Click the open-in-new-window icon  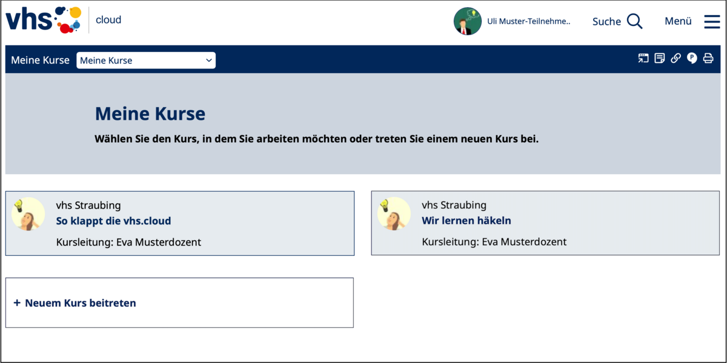pyautogui.click(x=643, y=58)
